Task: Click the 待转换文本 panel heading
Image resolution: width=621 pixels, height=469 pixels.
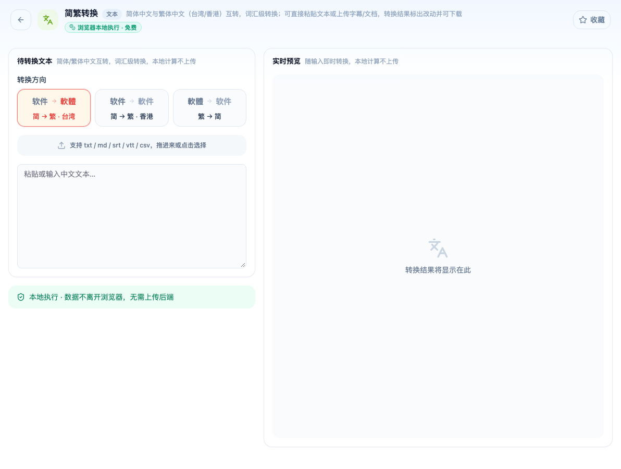Action: [x=35, y=61]
